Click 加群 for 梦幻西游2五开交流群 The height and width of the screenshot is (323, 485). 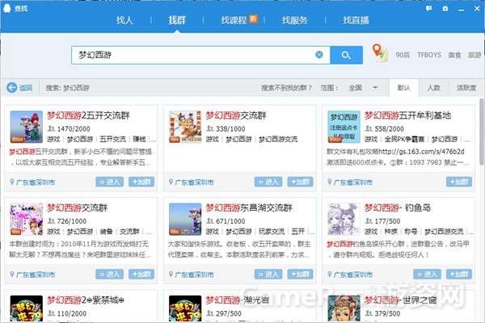(x=141, y=182)
